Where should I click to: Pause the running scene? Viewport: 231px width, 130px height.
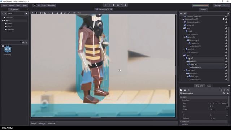tap(109, 5)
